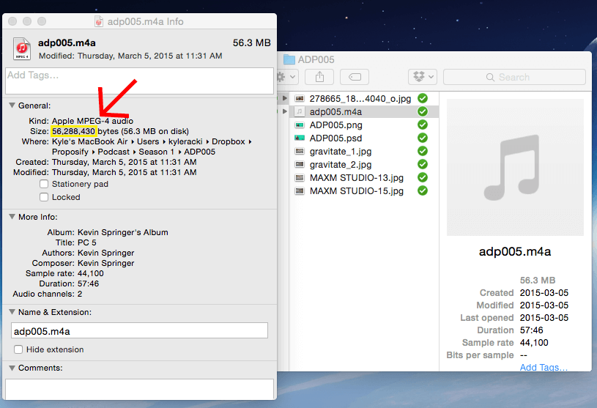Click Dropbox sync checkmark beside gravitate_1.jpg
The height and width of the screenshot is (408, 597).
tap(423, 151)
